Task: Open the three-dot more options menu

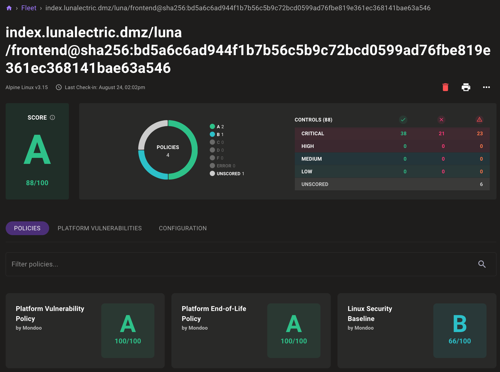Action: coord(486,87)
